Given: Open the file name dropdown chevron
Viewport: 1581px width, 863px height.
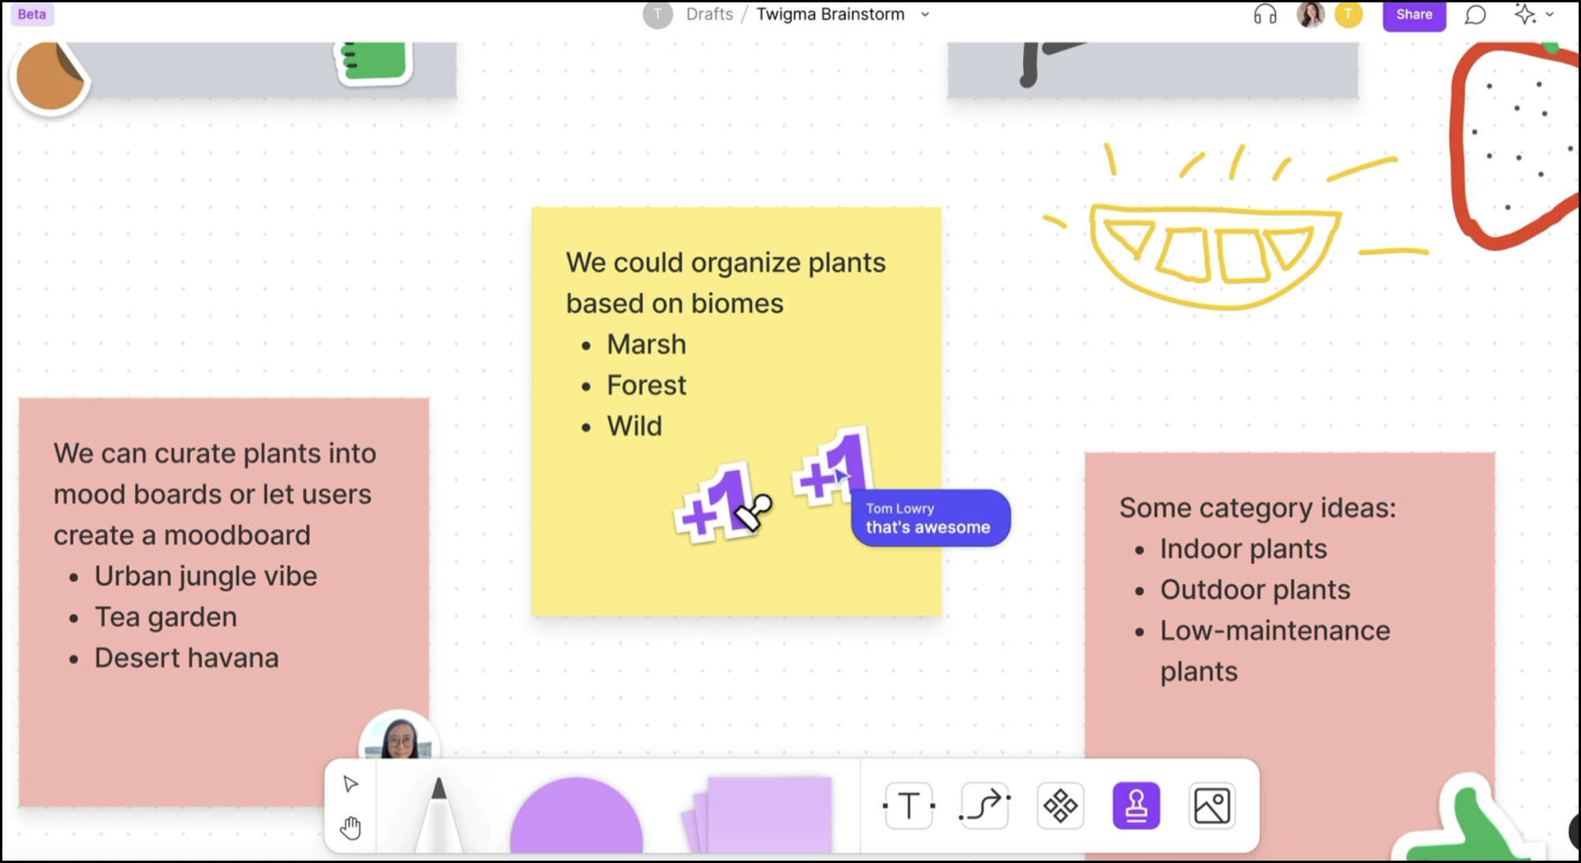Looking at the screenshot, I should click(x=925, y=14).
